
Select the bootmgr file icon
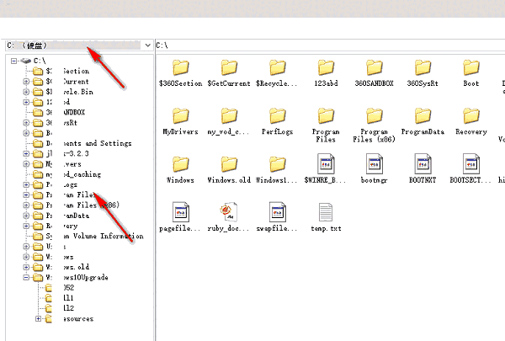click(x=374, y=163)
